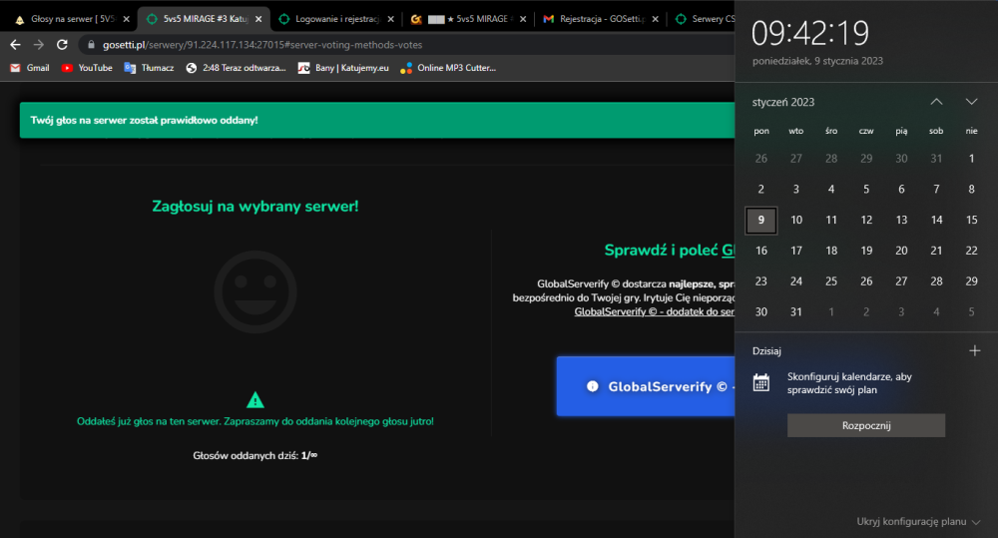Click the calendar setup icon
Image resolution: width=998 pixels, height=538 pixels.
coord(761,382)
